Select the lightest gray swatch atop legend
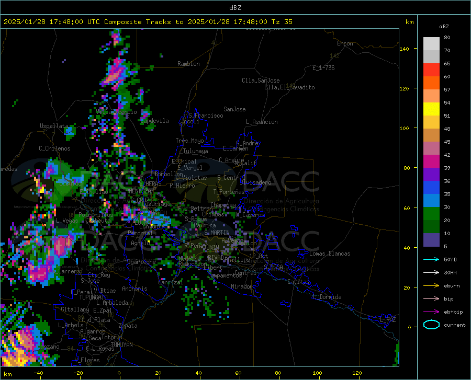This screenshot has width=471, height=380. coord(431,44)
